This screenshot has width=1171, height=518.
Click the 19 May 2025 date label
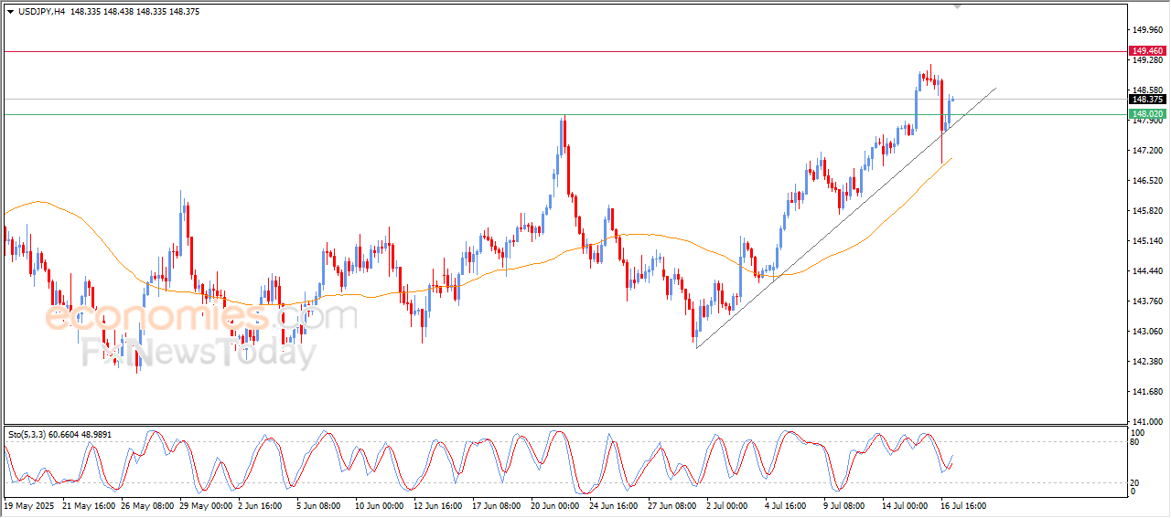pyautogui.click(x=29, y=504)
